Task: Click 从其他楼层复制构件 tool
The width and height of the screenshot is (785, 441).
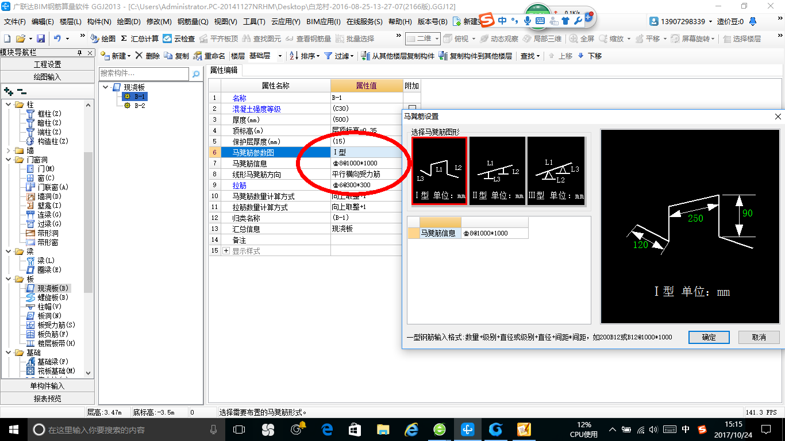Action: point(398,56)
